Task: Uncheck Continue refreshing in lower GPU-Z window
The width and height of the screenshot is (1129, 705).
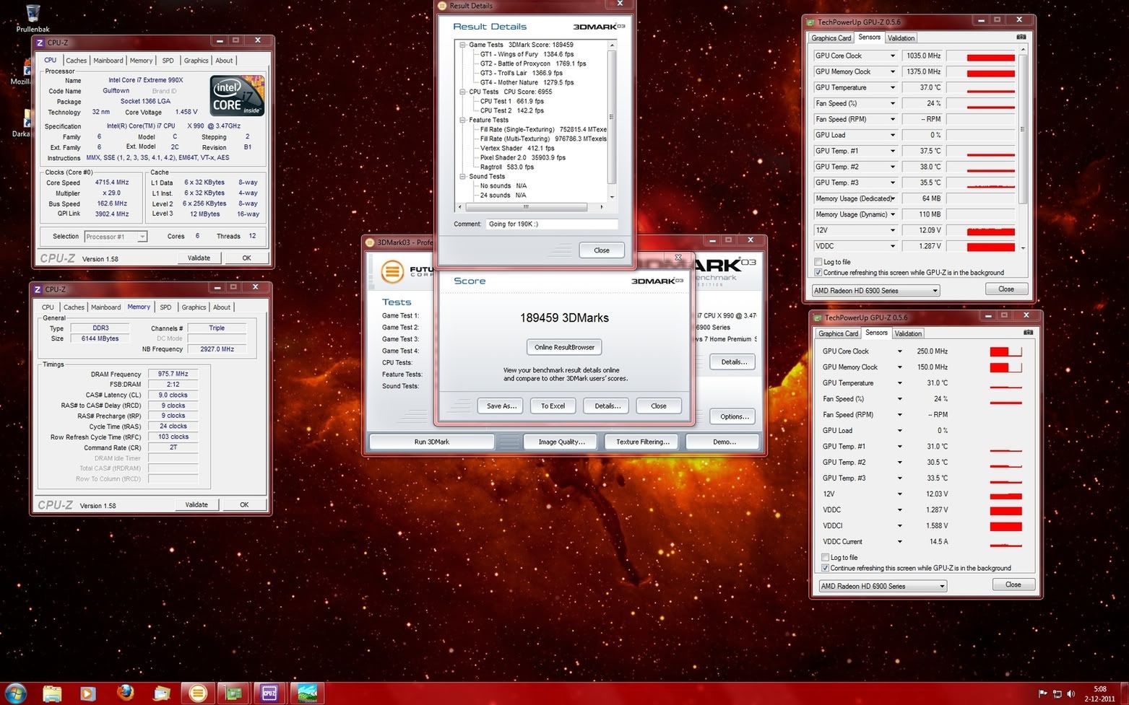Action: pyautogui.click(x=825, y=568)
